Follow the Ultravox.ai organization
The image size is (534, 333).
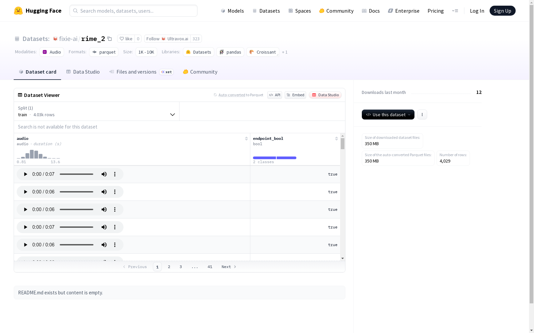click(167, 39)
